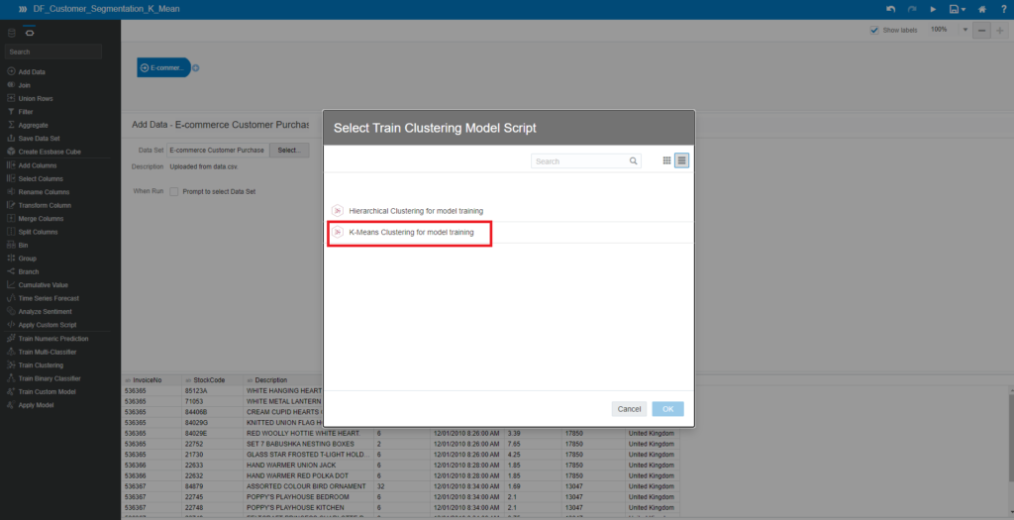Select the Transform Column step

[x=45, y=205]
